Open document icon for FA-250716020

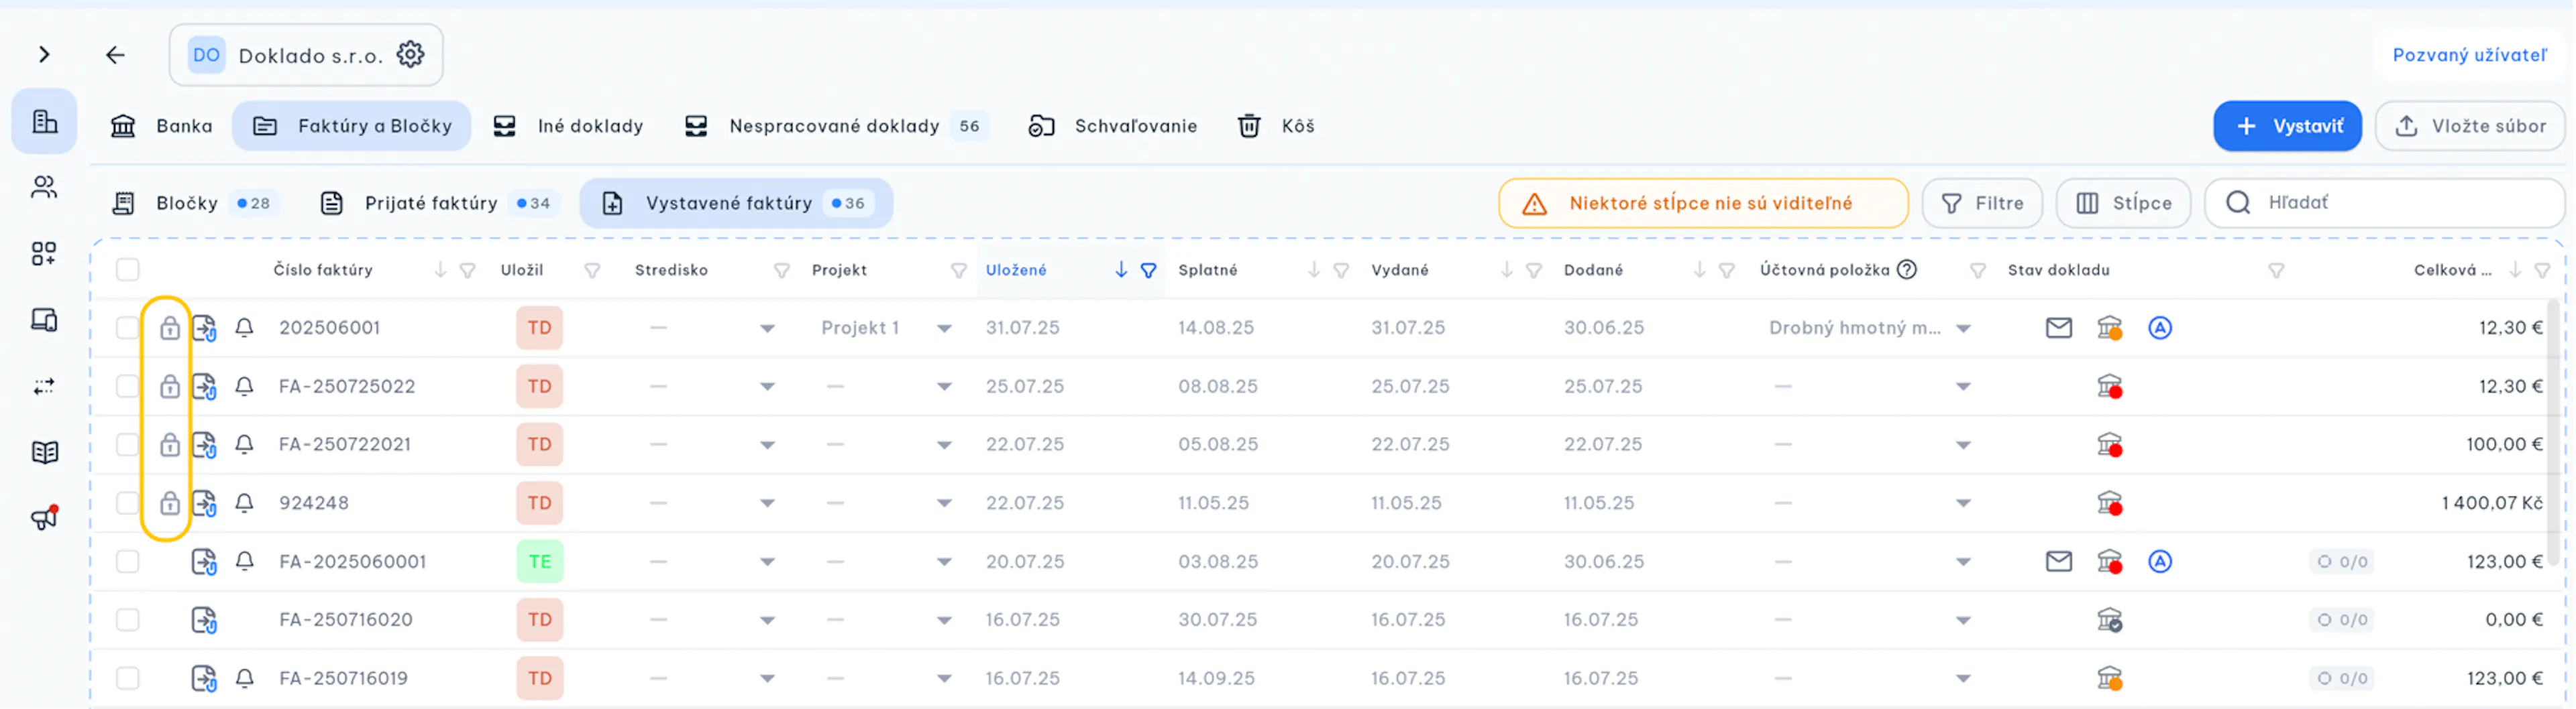tap(204, 620)
